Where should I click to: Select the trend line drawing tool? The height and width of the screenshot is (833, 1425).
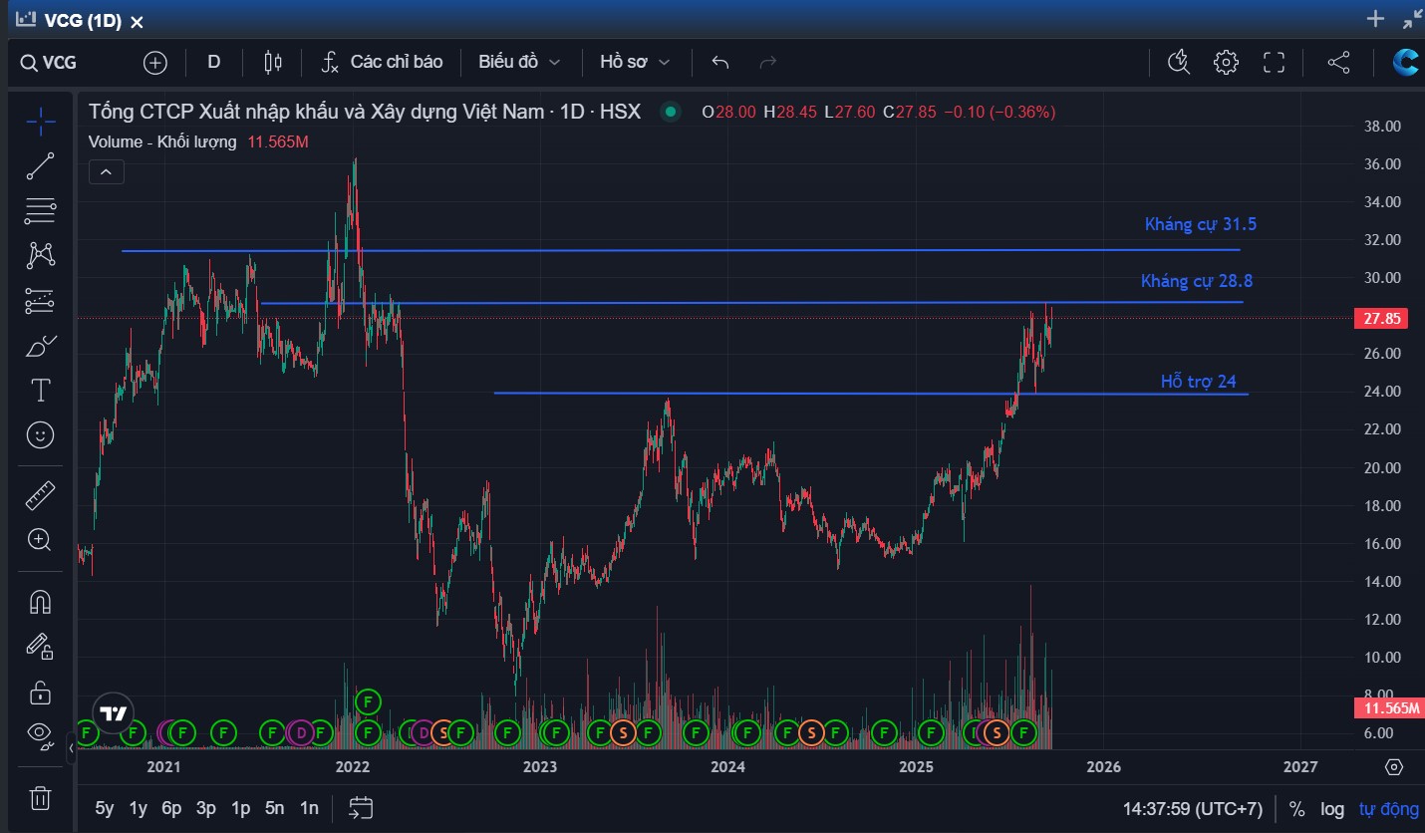click(40, 166)
